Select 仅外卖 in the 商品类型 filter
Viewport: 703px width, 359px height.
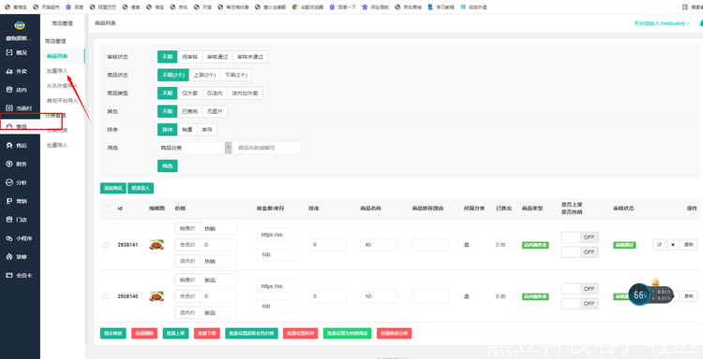click(x=189, y=93)
